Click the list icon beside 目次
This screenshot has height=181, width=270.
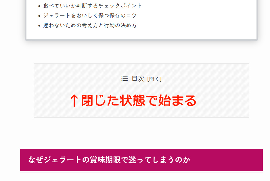point(125,79)
